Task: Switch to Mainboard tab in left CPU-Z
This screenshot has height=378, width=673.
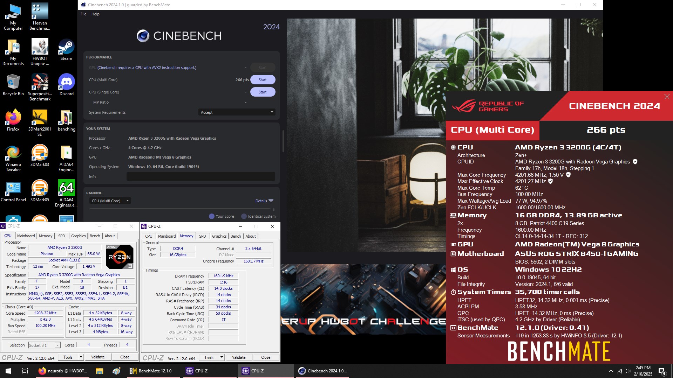Action: [26, 236]
